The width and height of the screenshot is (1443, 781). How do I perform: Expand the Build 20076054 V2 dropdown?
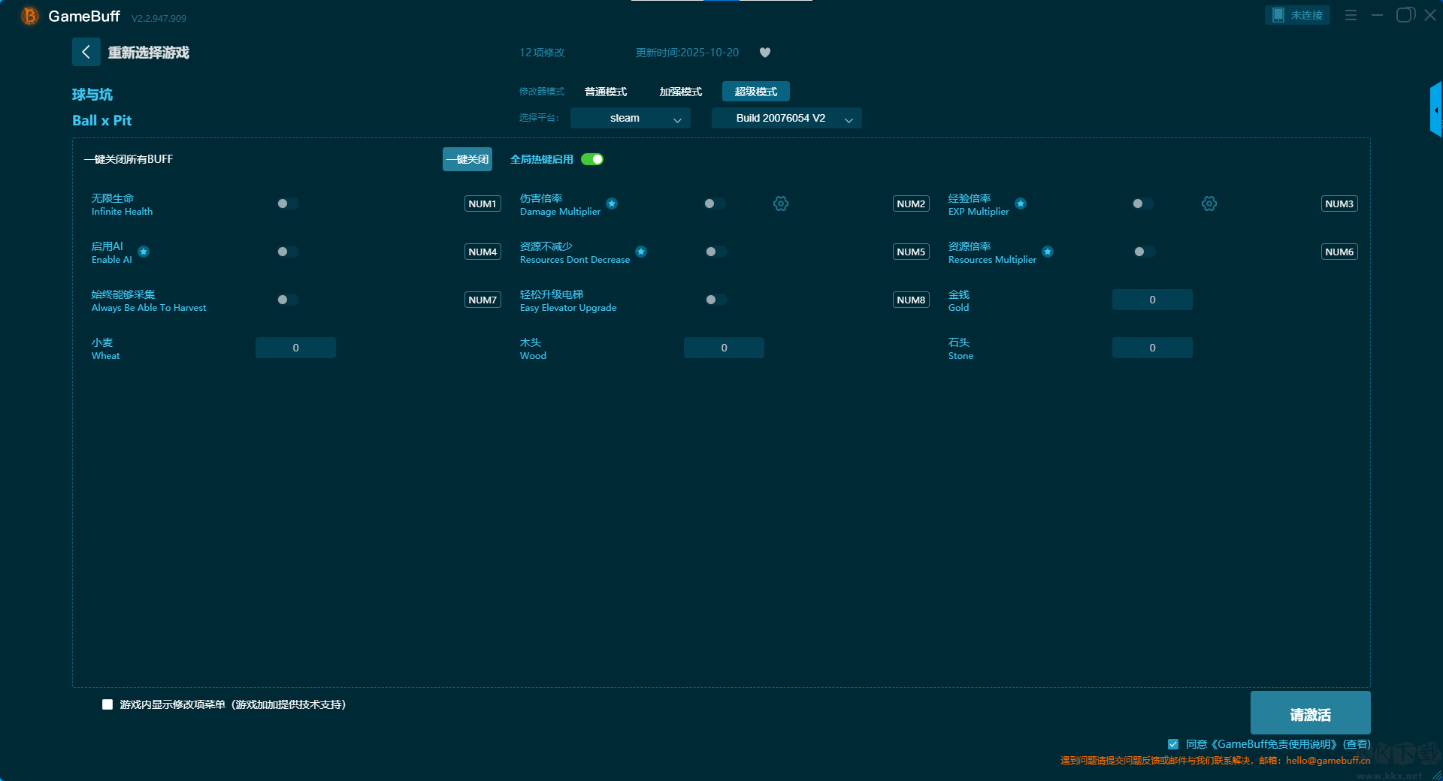click(786, 118)
